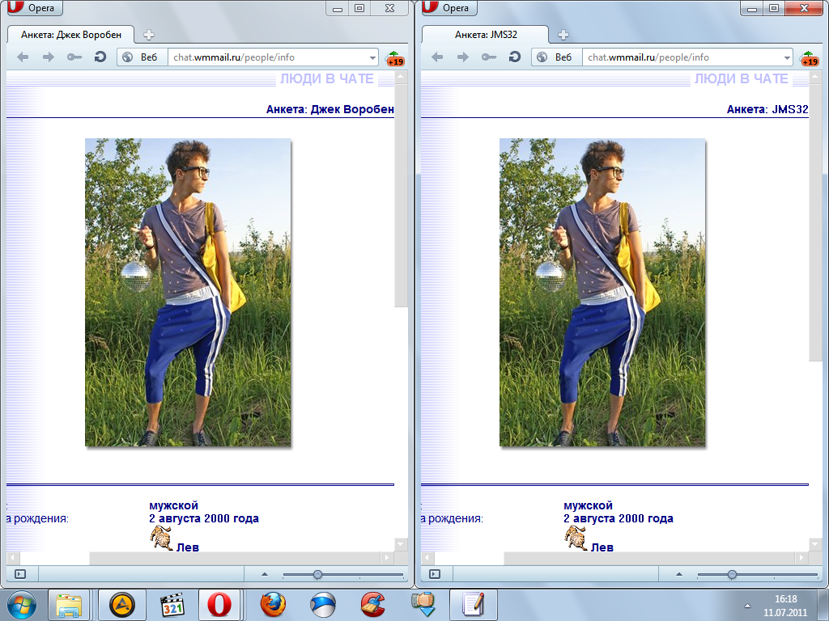Click the password wand key icon in left window
The height and width of the screenshot is (621, 829).
pos(74,57)
